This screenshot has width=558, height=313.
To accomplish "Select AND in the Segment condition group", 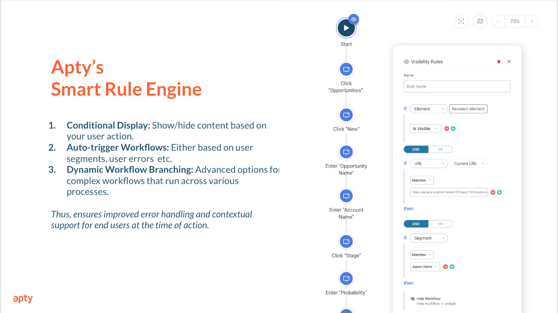I will click(416, 224).
